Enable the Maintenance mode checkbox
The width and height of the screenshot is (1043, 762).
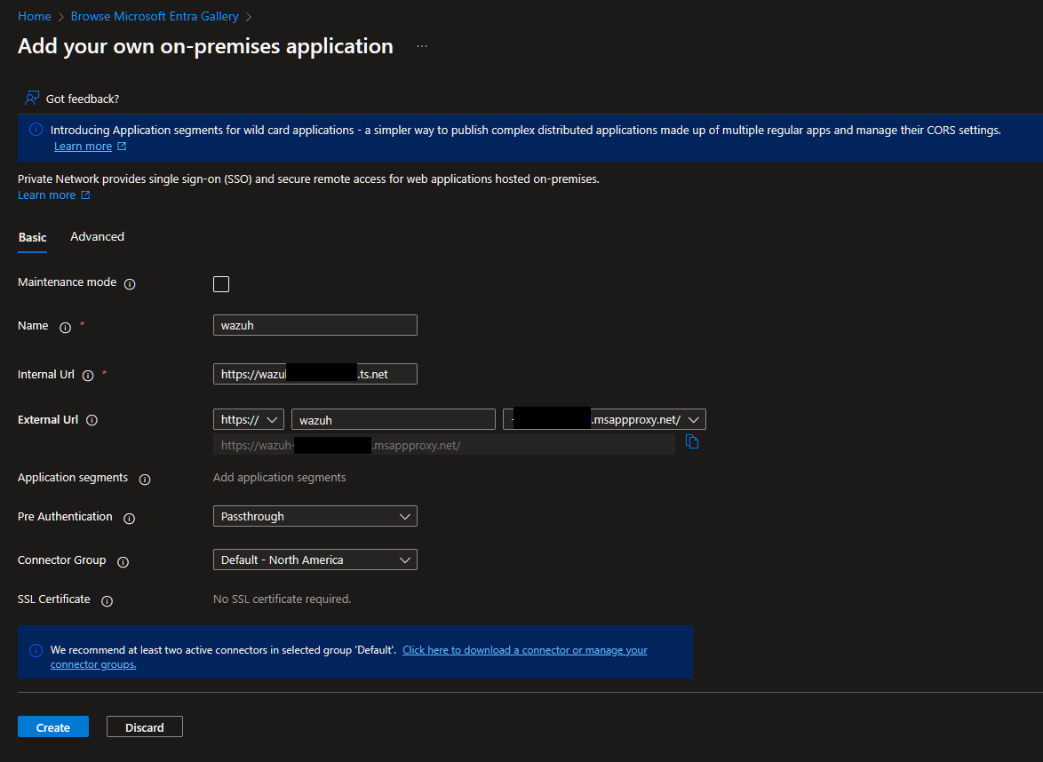click(221, 284)
